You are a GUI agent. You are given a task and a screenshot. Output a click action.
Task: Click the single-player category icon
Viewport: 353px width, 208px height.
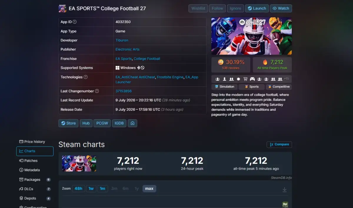click(224, 79)
